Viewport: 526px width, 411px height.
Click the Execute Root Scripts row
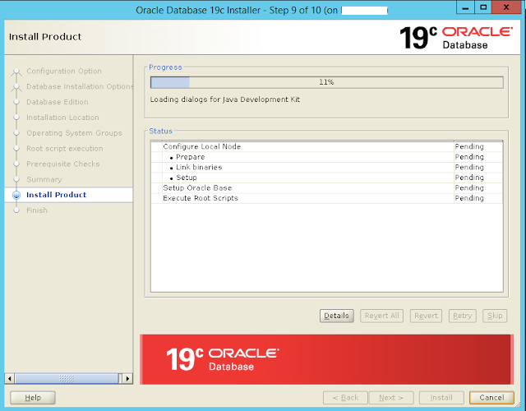click(327, 198)
